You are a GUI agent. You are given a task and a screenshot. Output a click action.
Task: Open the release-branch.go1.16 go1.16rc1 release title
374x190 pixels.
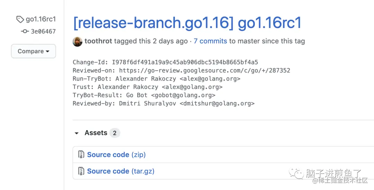187,23
